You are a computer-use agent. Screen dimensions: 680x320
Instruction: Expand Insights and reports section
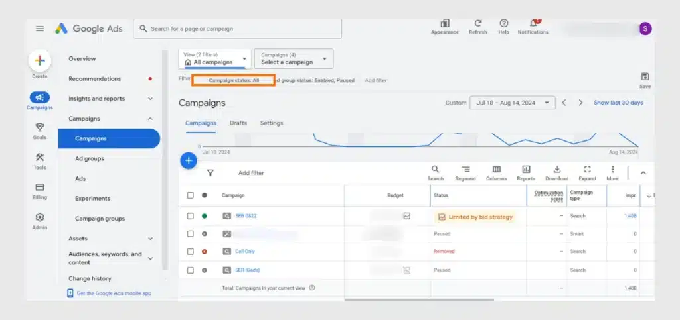tap(150, 99)
